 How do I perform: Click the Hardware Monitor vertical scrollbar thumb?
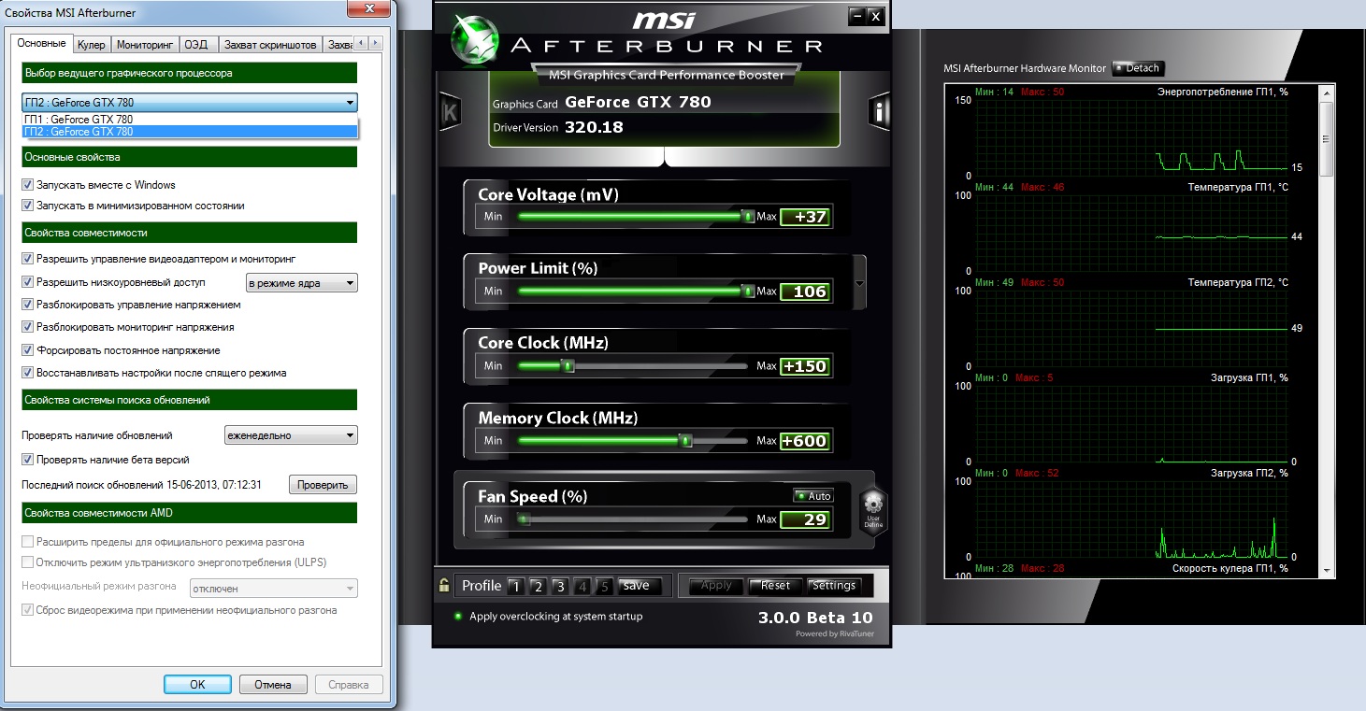[x=1326, y=139]
